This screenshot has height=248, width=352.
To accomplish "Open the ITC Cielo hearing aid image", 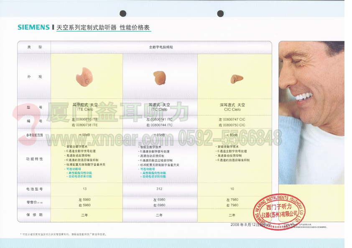I will tap(160, 78).
